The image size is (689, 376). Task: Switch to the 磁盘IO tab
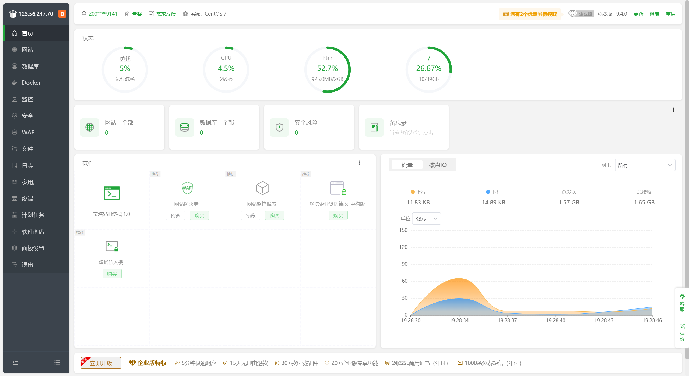point(438,165)
